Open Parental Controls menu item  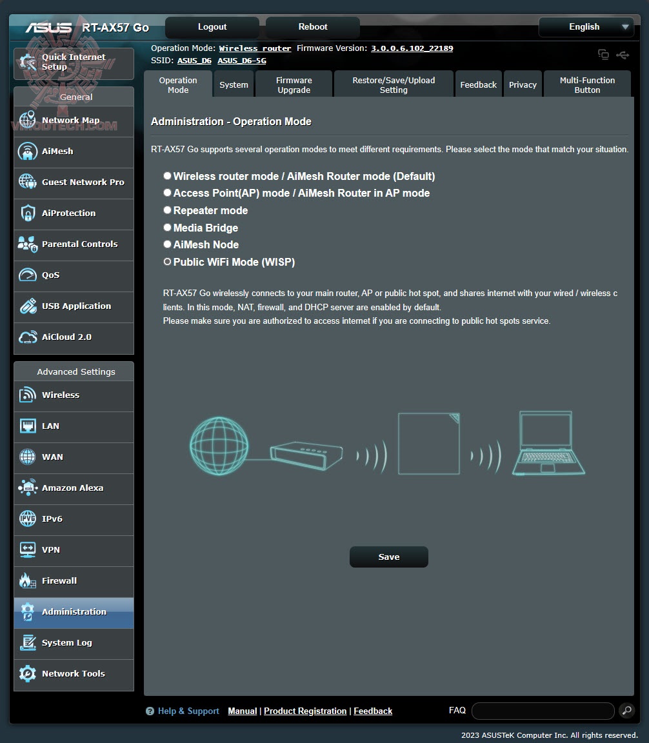(x=74, y=244)
